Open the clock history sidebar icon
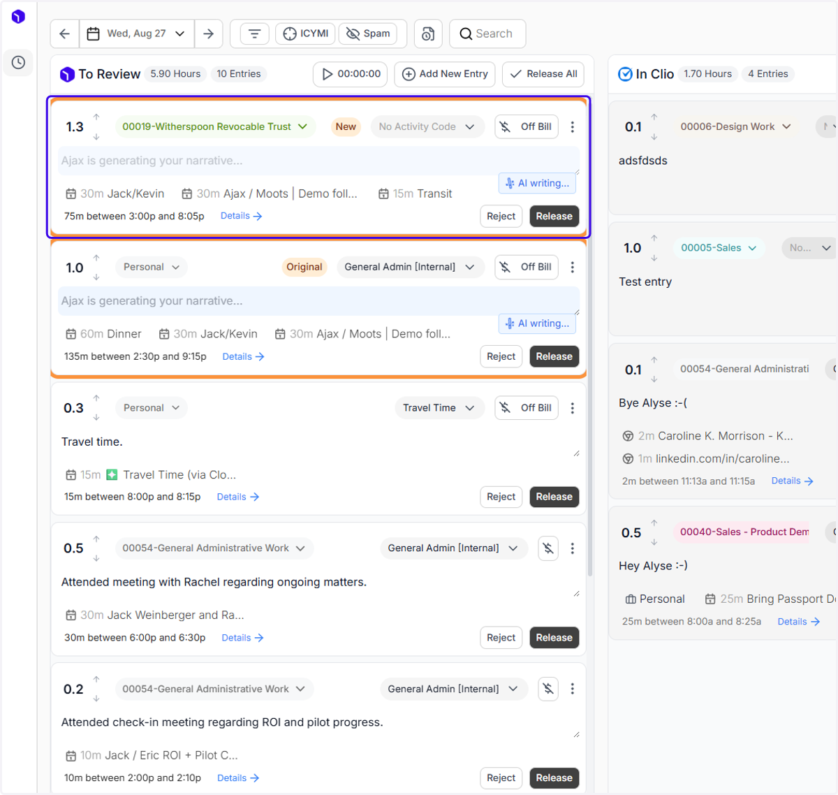The width and height of the screenshot is (838, 795). [x=18, y=62]
